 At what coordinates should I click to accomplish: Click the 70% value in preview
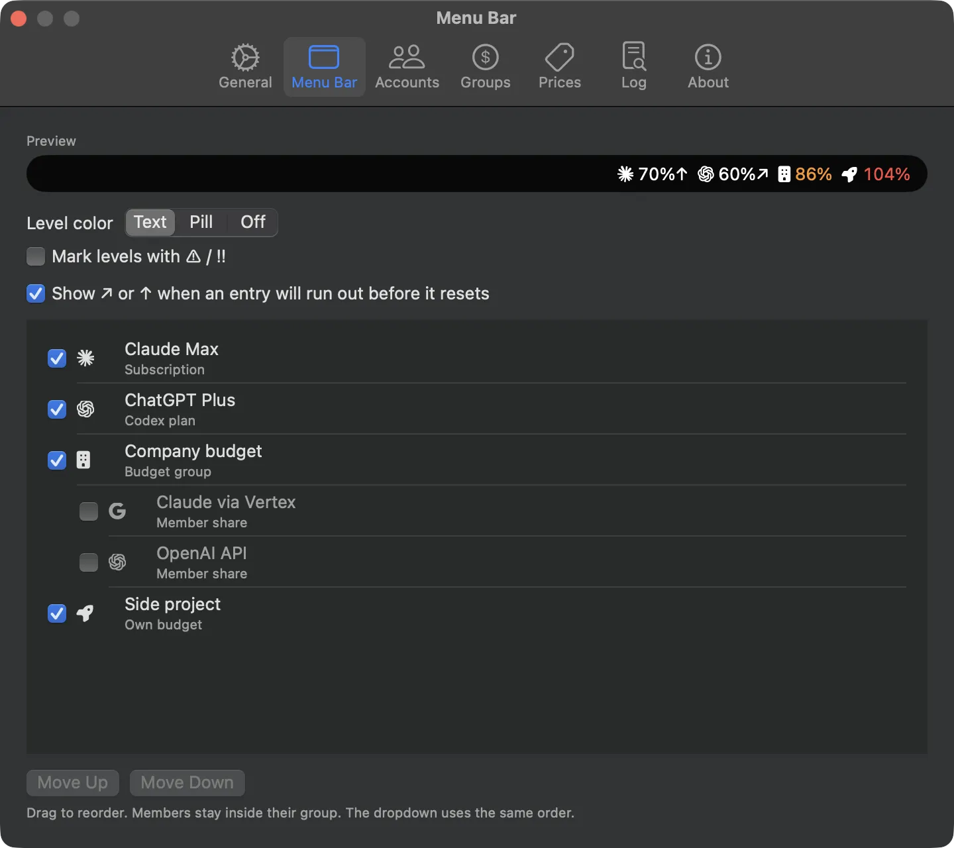[656, 174]
